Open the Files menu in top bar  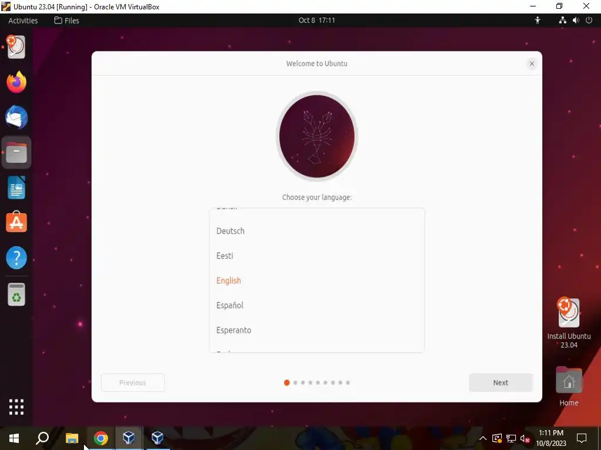pyautogui.click(x=67, y=21)
